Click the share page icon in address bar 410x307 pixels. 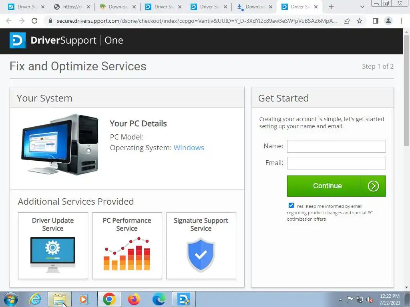click(347, 21)
